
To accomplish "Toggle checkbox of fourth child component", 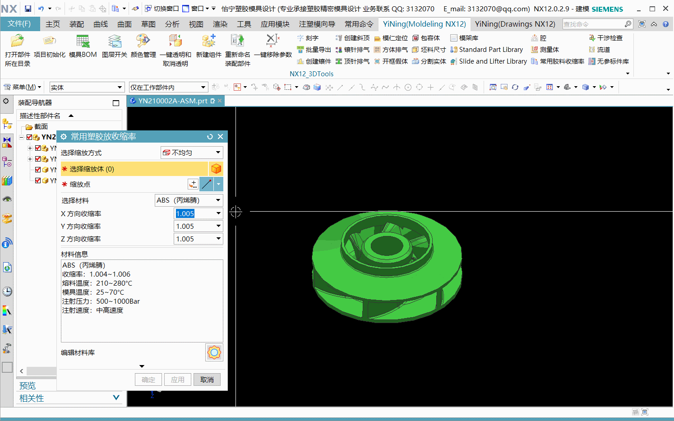I will coord(38,180).
